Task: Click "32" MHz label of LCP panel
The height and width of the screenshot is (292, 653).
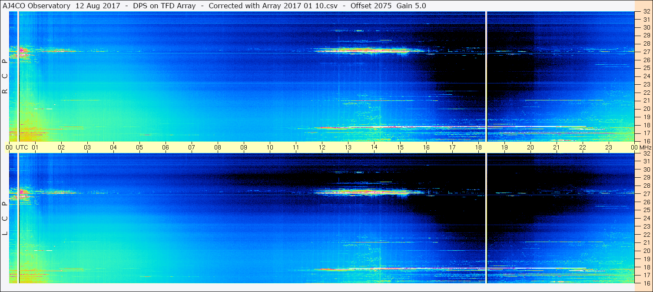Action: coord(646,153)
